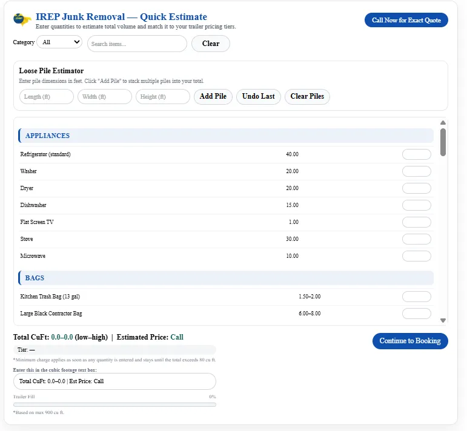Click the Dishwasher quantity box
The width and height of the screenshot is (467, 431).
(x=416, y=205)
